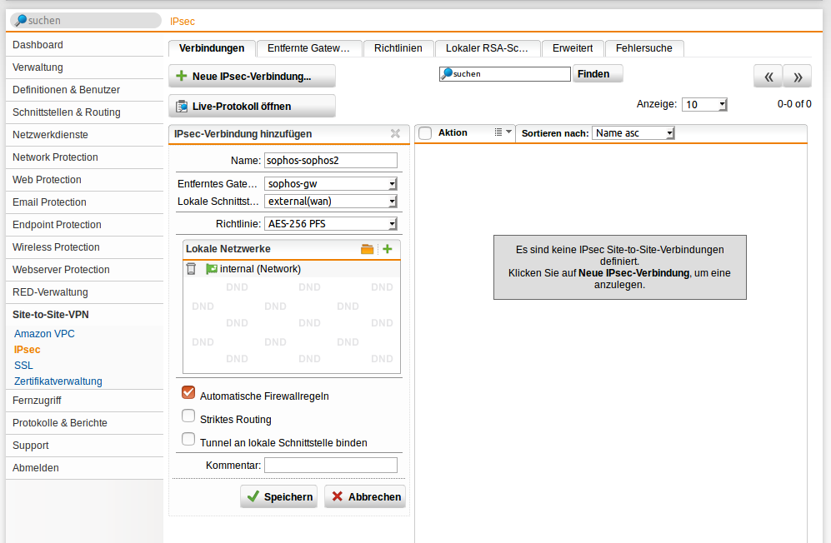Switch to the Fehlersuche tab

644,48
